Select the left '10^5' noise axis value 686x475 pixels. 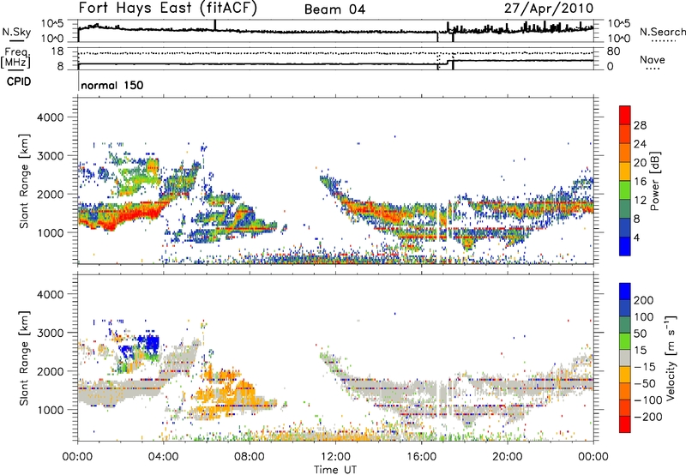coord(53,24)
